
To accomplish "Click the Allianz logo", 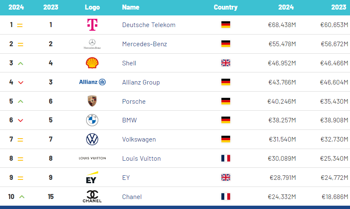I will [92, 82].
